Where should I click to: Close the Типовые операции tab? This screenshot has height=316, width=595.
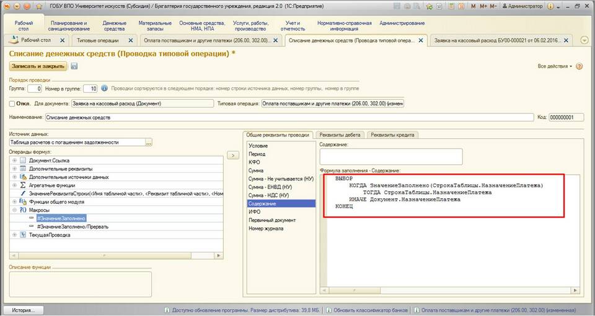[131, 40]
